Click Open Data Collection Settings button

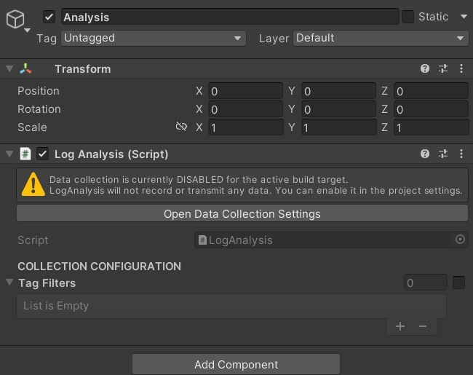click(242, 213)
